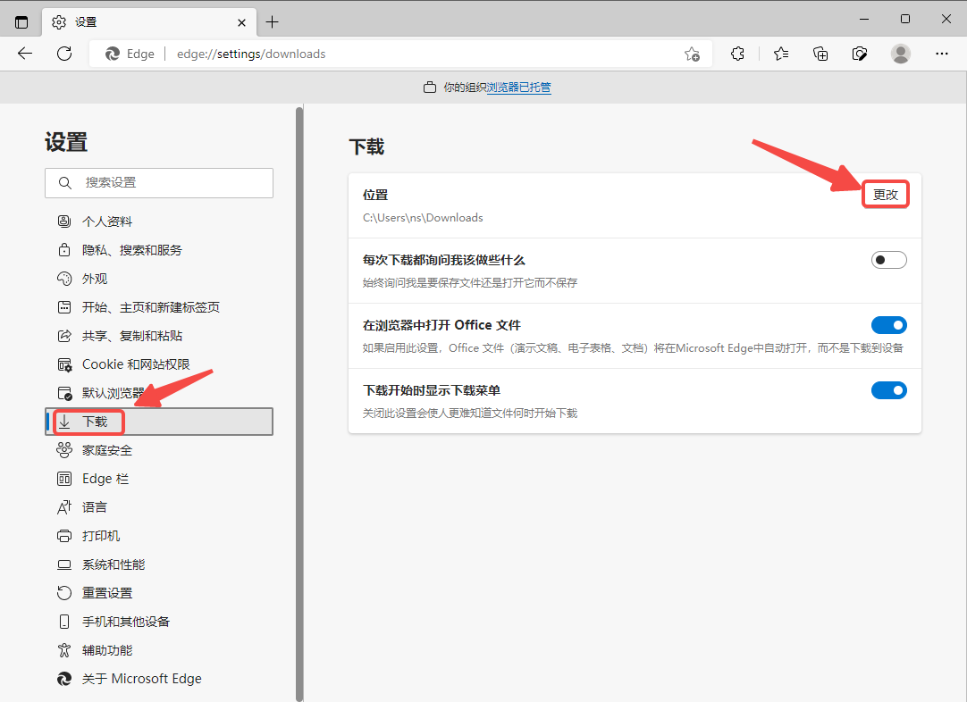This screenshot has height=702, width=967.
Task: Click the 位置 label
Action: pyautogui.click(x=375, y=195)
